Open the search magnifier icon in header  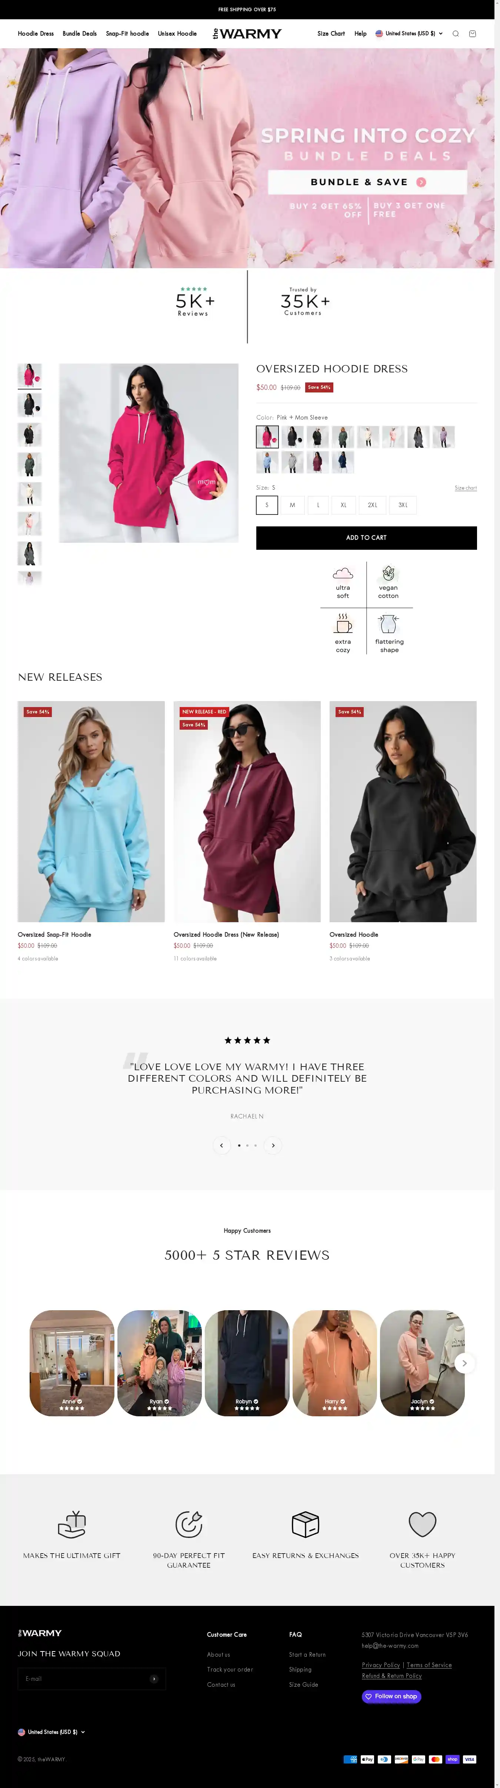coord(456,33)
